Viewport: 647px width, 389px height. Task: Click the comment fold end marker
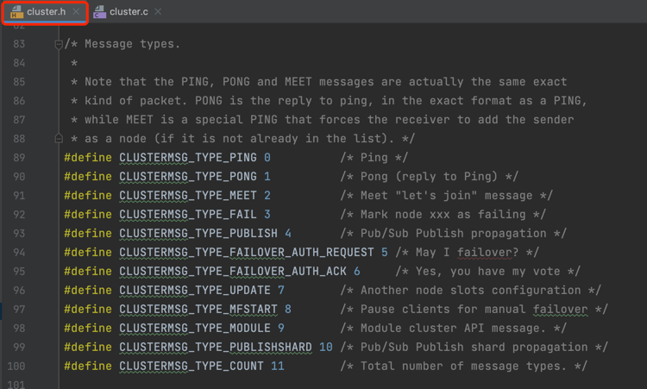tap(59, 138)
